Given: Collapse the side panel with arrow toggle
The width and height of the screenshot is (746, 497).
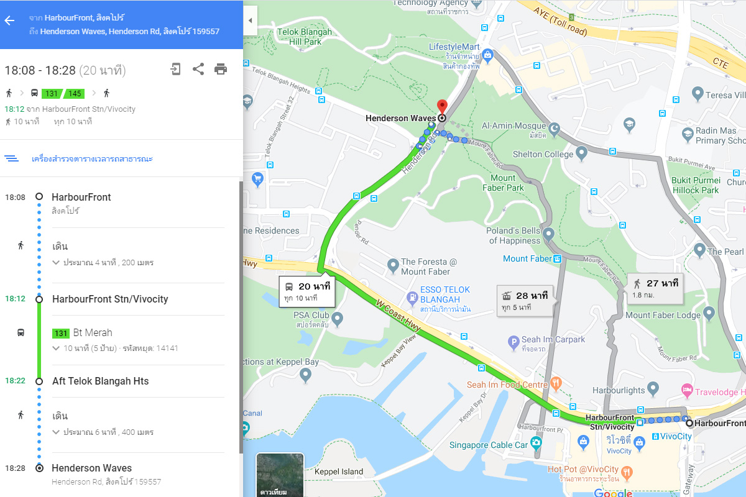Looking at the screenshot, I should pyautogui.click(x=250, y=21).
